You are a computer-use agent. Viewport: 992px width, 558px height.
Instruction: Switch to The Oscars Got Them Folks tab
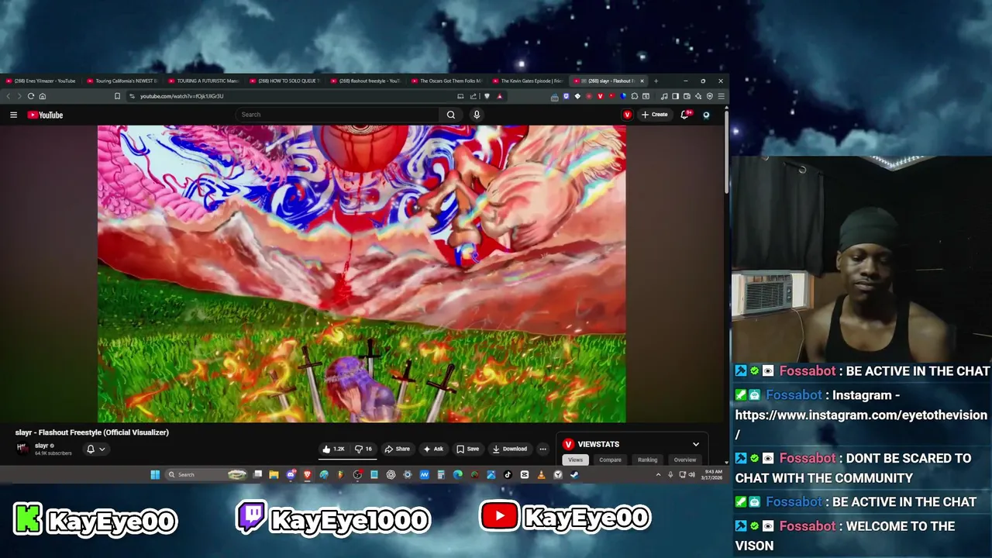(446, 81)
